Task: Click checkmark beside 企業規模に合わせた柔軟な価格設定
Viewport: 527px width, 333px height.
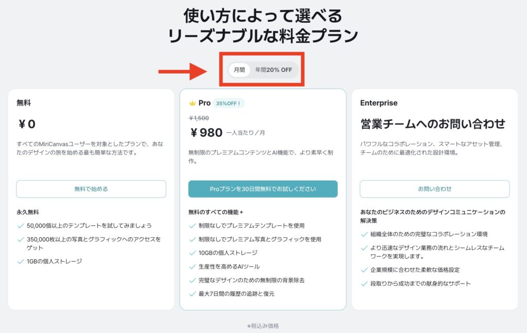Action: 364,270
